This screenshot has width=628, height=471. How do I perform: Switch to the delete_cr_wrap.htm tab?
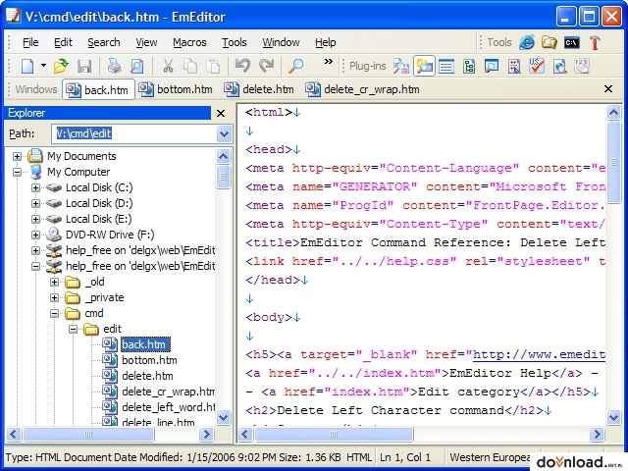(x=362, y=89)
